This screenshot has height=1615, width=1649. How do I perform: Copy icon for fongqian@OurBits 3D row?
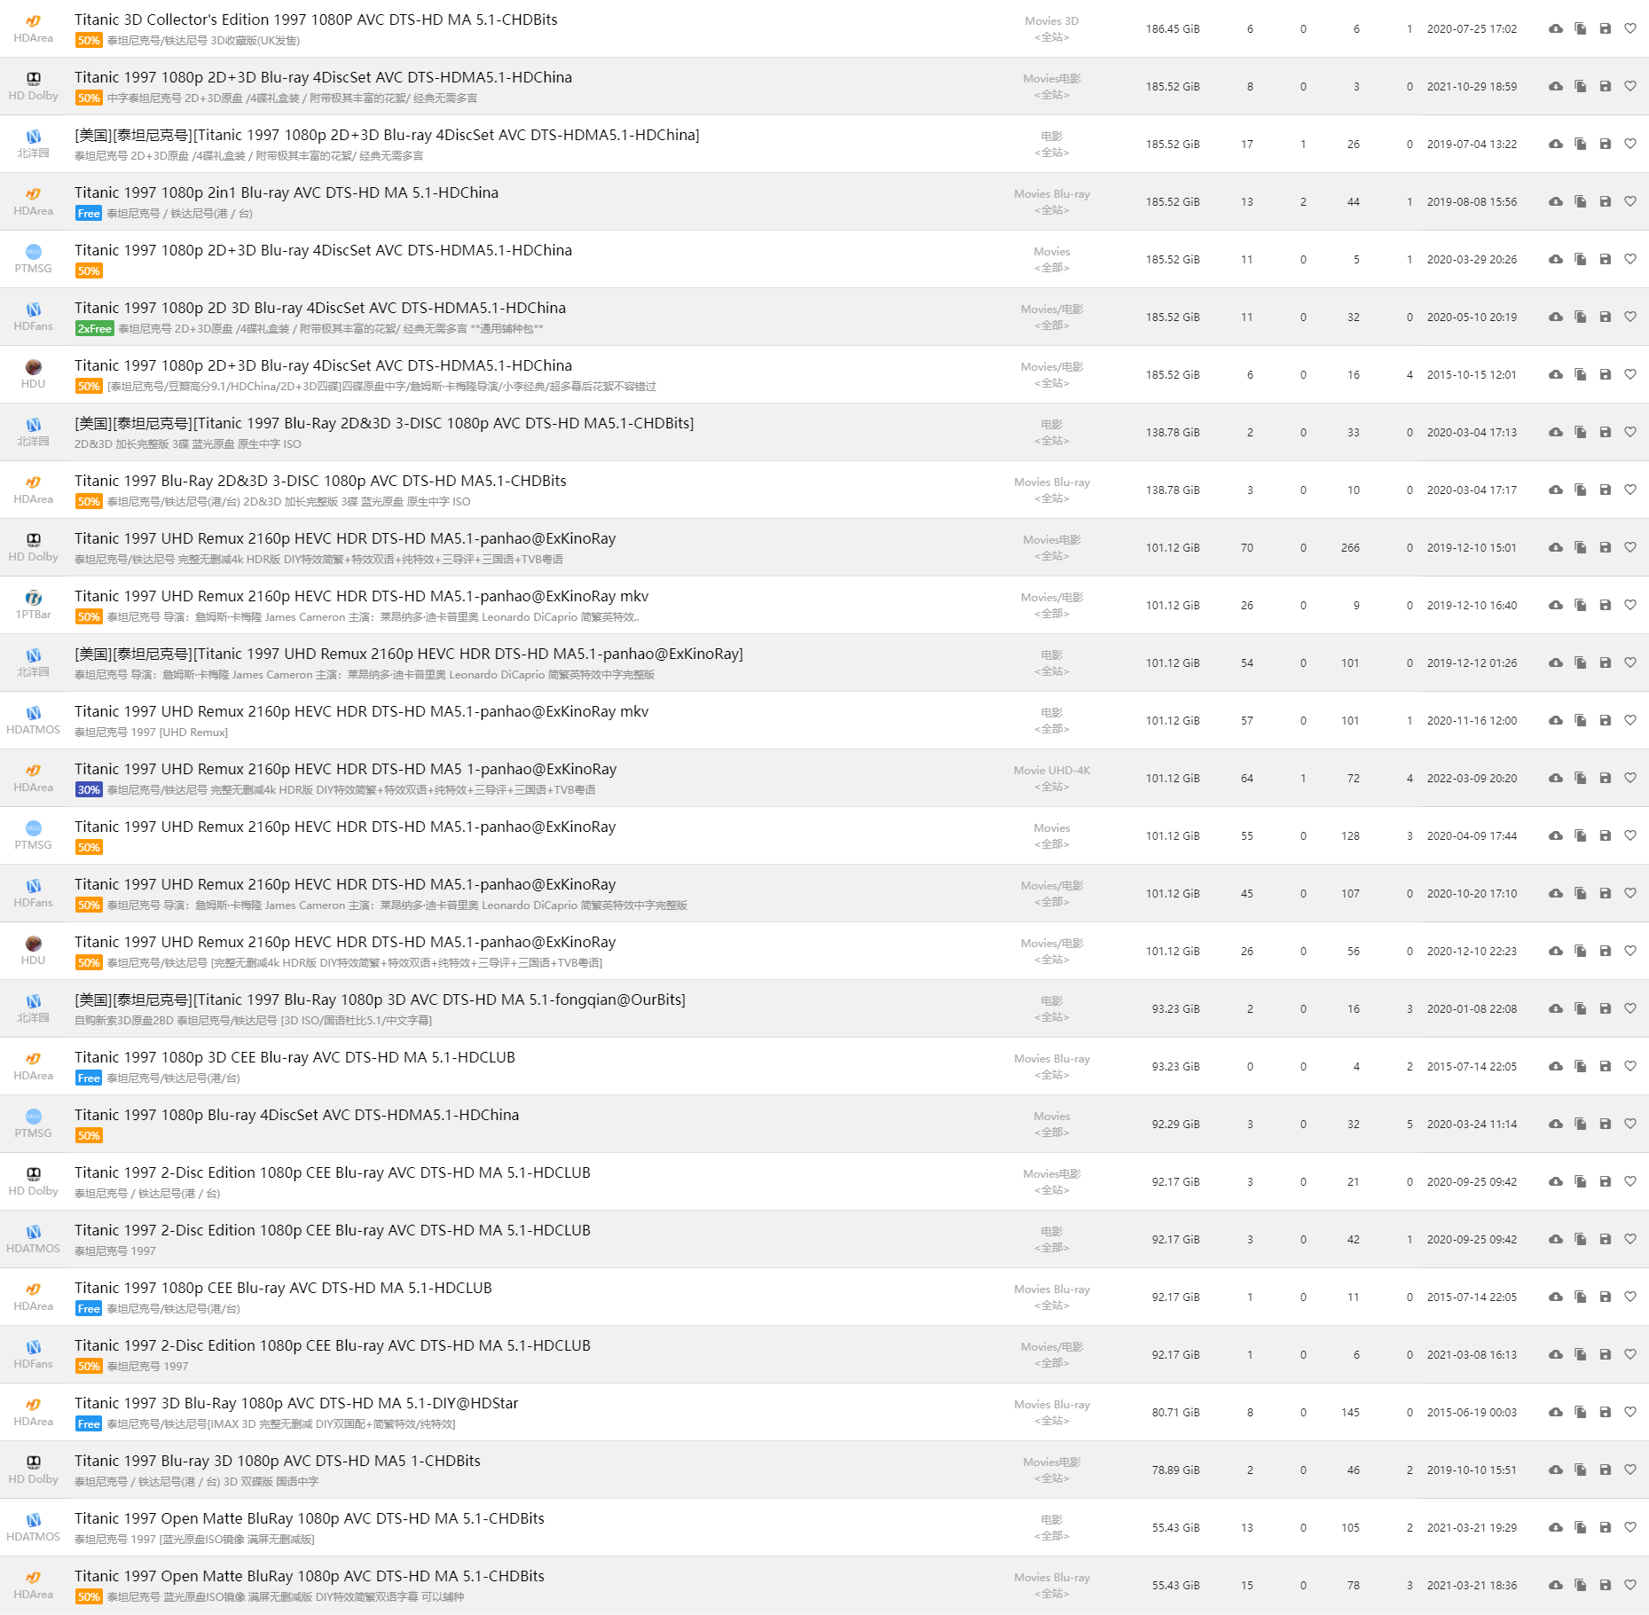1581,1009
